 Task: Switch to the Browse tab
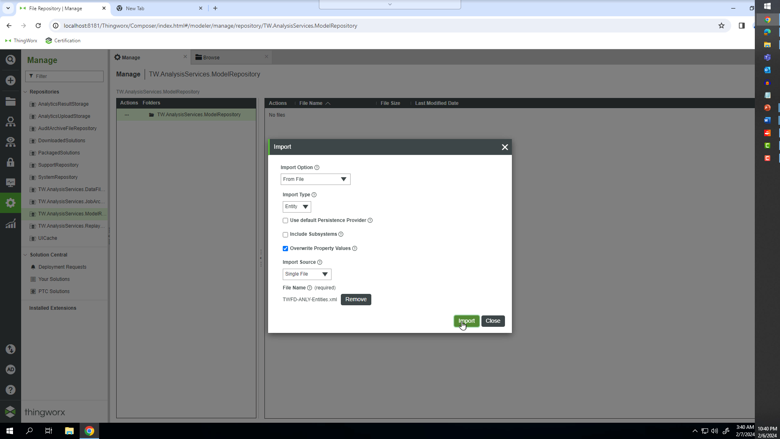(212, 57)
